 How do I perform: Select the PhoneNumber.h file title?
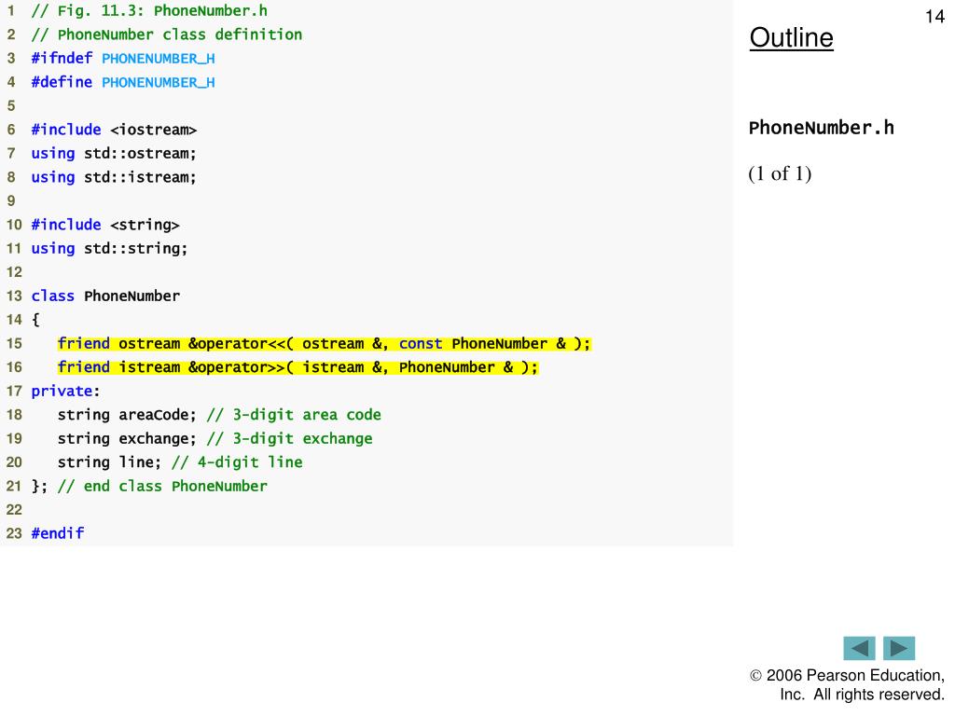coord(821,128)
